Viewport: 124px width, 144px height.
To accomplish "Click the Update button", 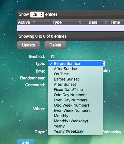I will click(x=29, y=45).
